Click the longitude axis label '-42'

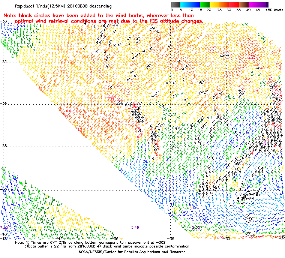tap(59, 238)
